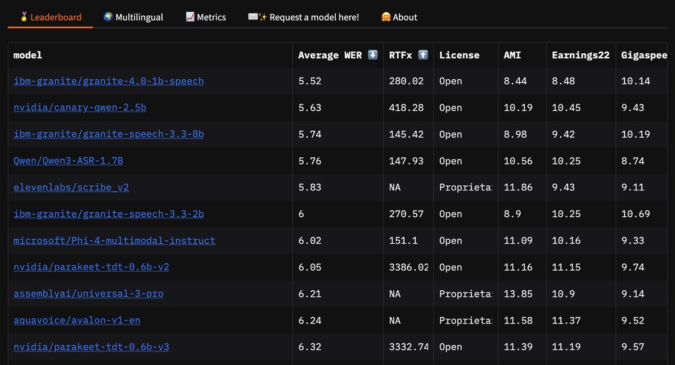This screenshot has width=675, height=365.
Task: Select Average WER value 5.83
Action: tap(309, 188)
